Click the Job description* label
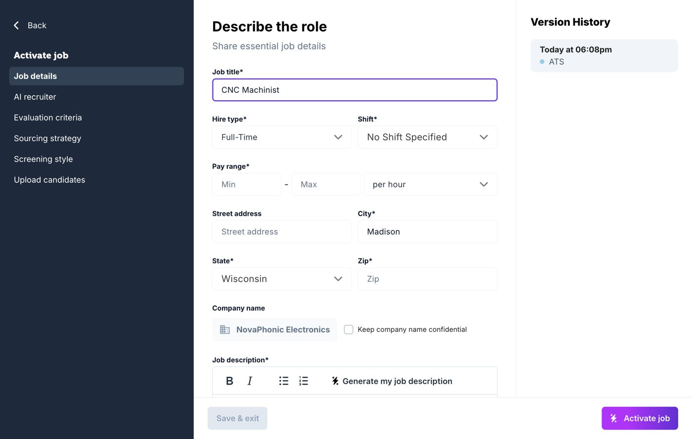 (240, 360)
